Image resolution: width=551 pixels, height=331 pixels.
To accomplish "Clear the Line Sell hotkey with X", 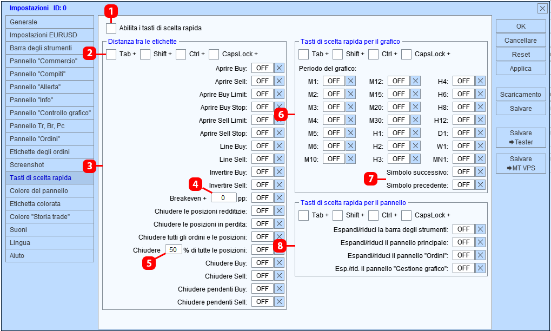I will tap(280, 159).
